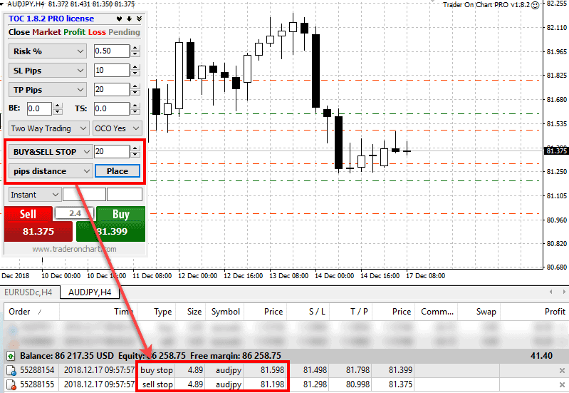
Task: Click Market to close market orders
Action: click(x=46, y=32)
